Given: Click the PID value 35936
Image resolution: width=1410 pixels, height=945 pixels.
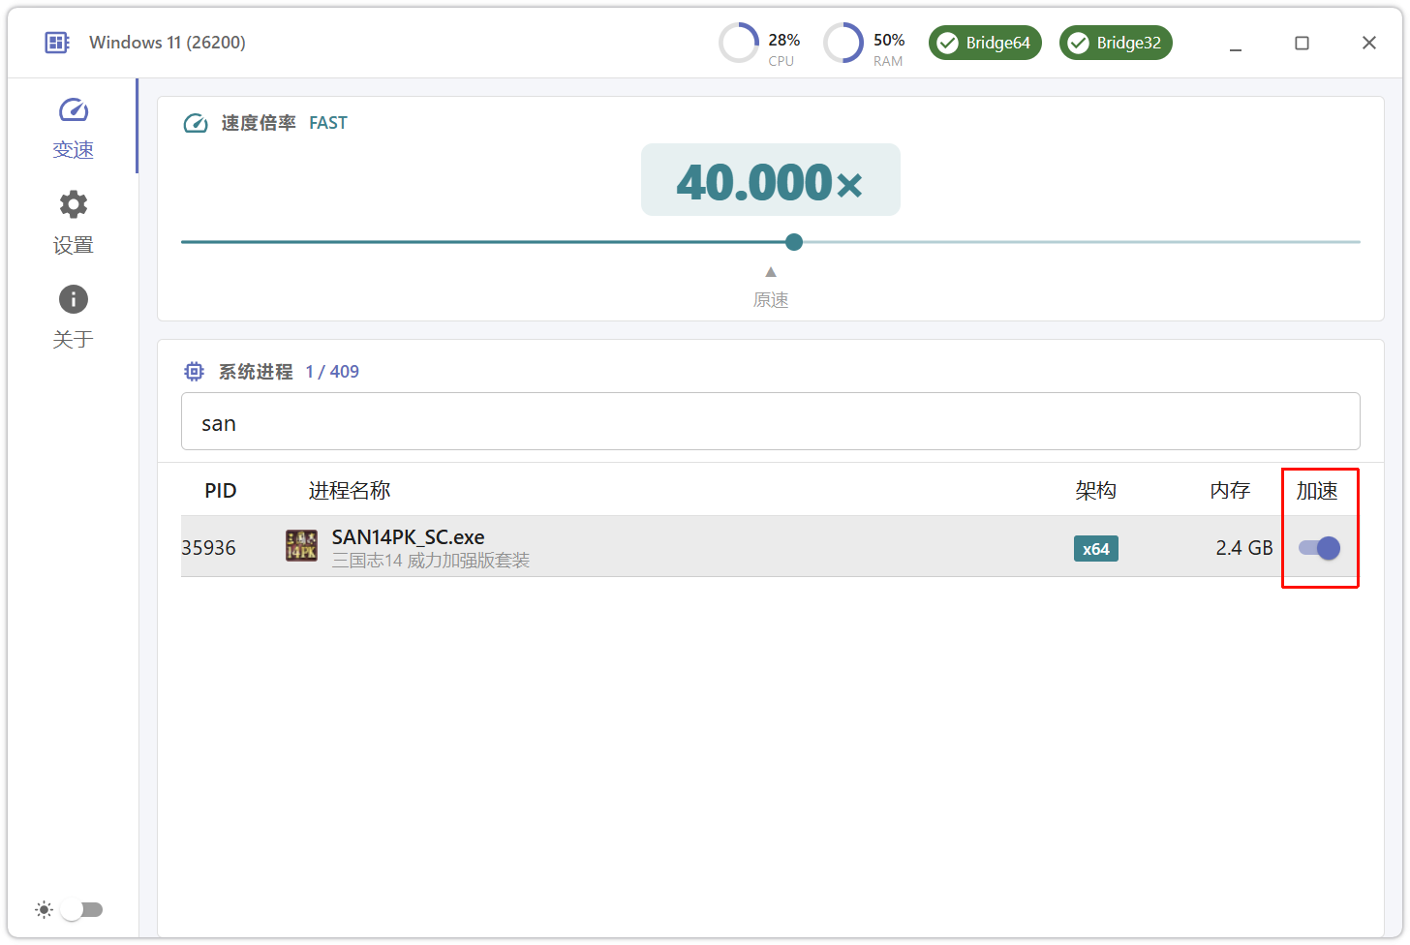Looking at the screenshot, I should [x=209, y=548].
